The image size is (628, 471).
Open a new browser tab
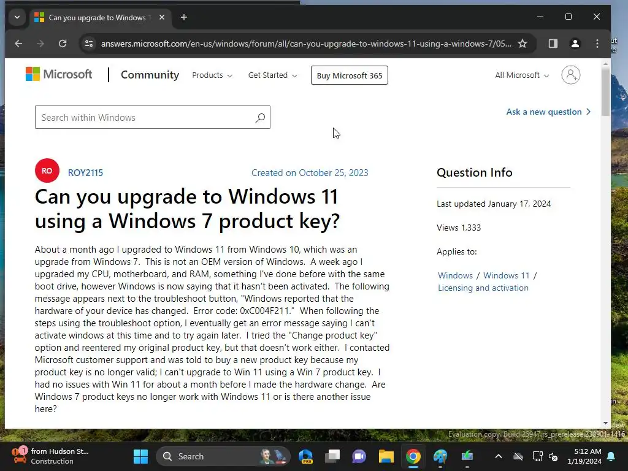[x=184, y=17]
